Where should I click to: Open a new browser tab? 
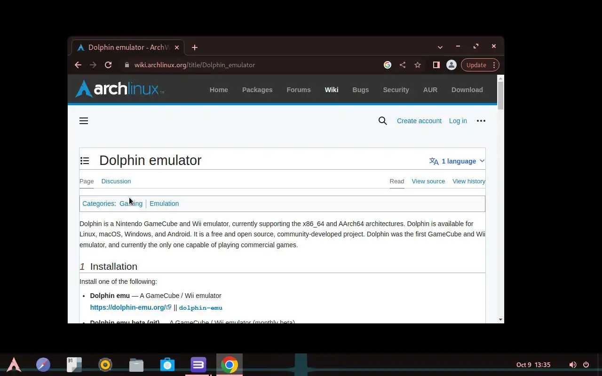[194, 47]
